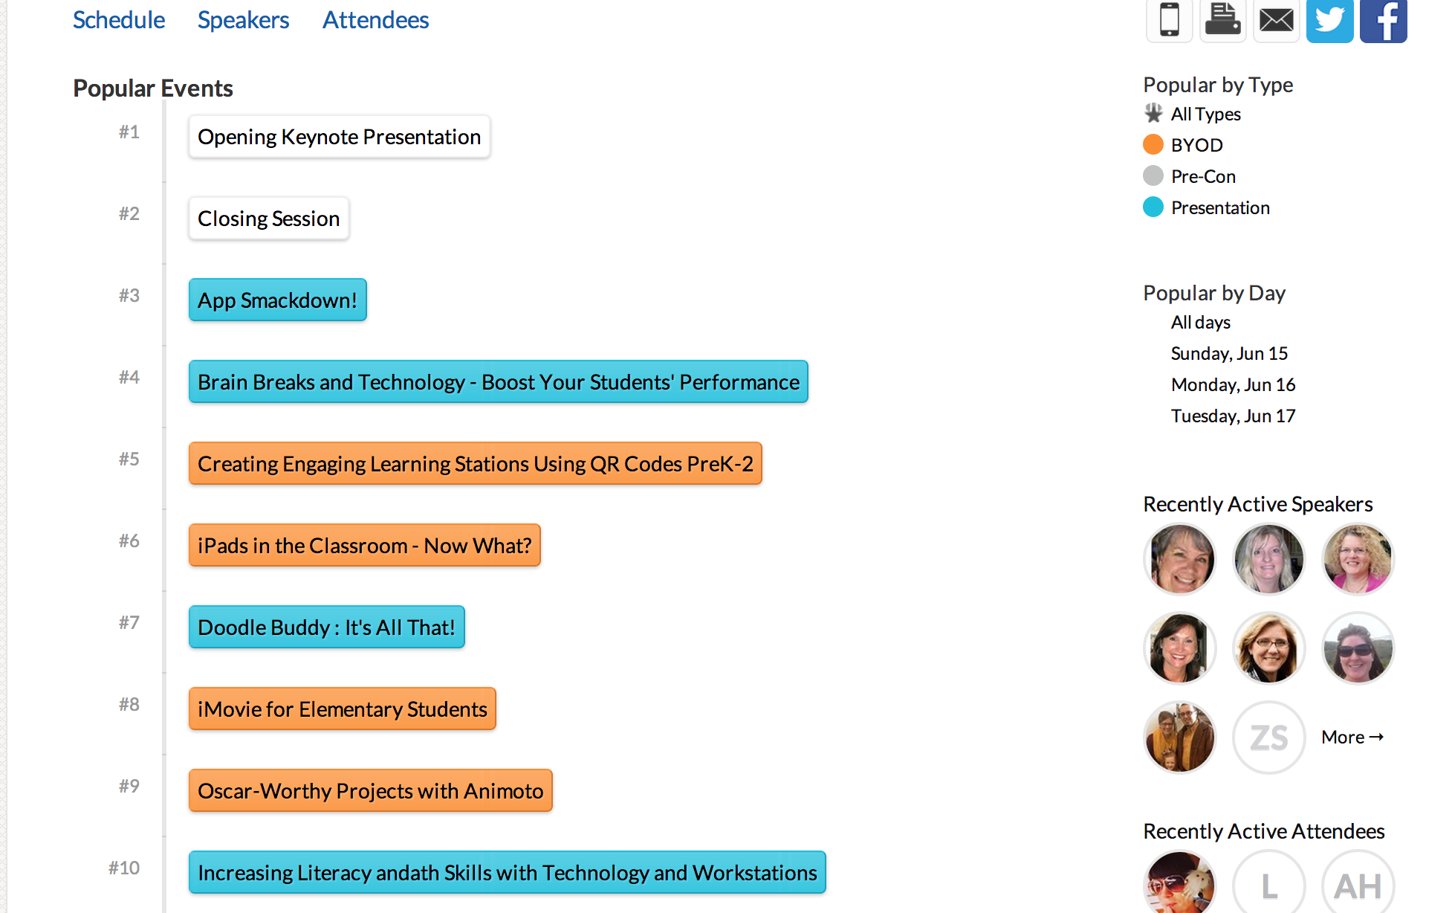Open the mobile app icon

click(x=1170, y=20)
